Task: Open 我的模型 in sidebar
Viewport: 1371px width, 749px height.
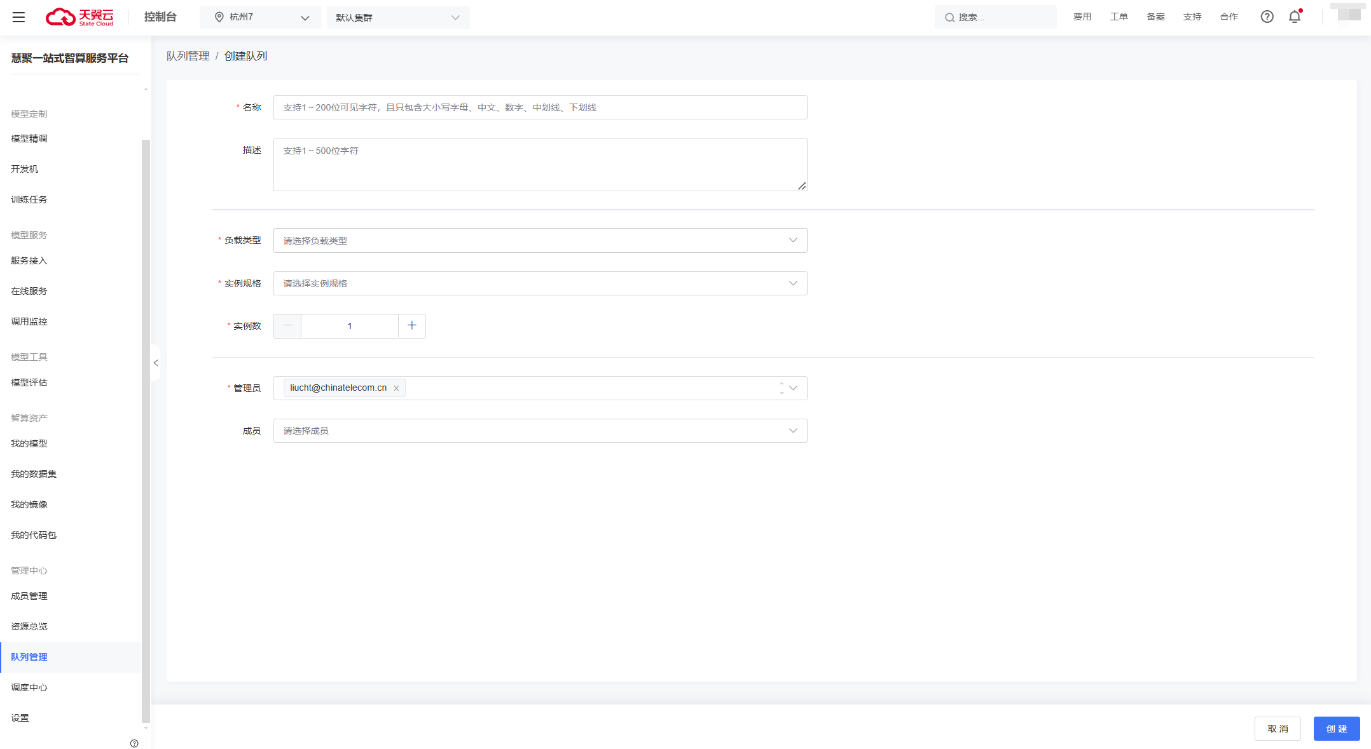Action: click(29, 443)
